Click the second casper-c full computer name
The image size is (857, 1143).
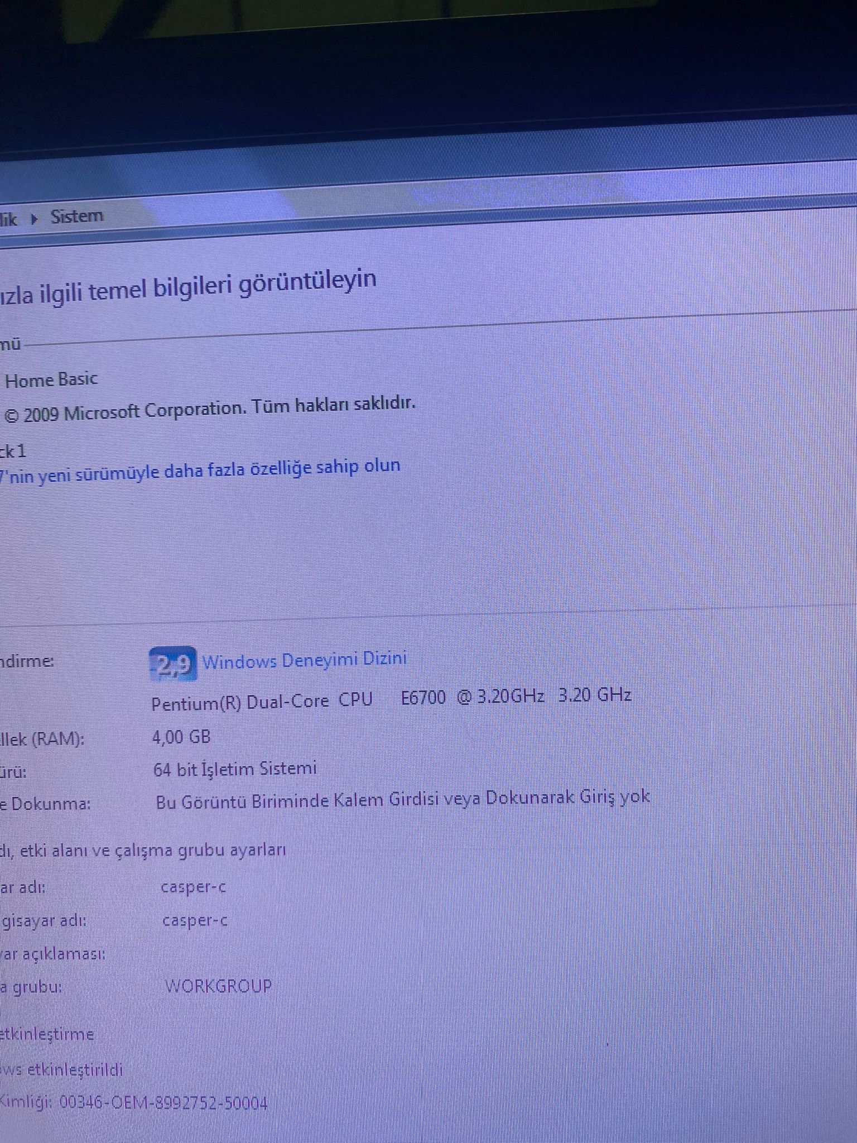coord(195,920)
